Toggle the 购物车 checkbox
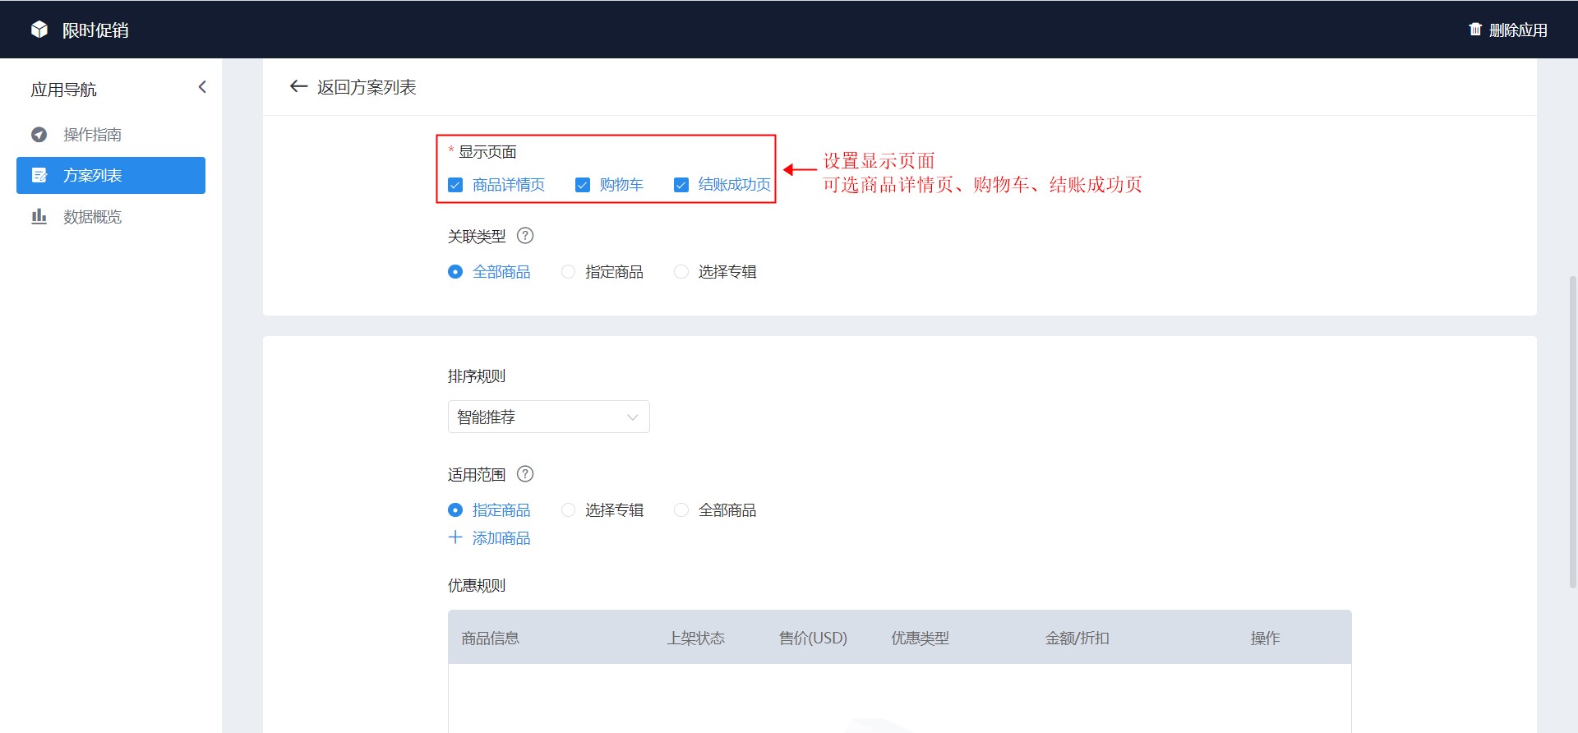 583,185
